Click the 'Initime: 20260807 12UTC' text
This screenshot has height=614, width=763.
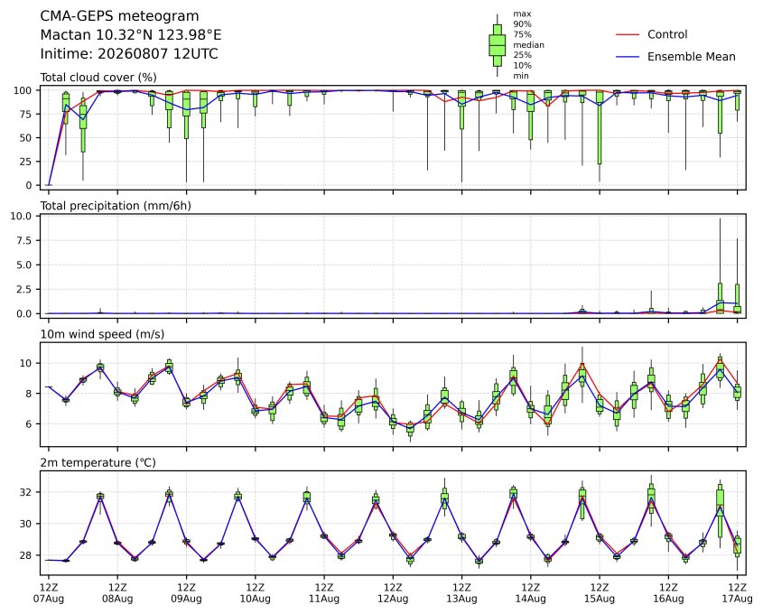click(x=129, y=53)
